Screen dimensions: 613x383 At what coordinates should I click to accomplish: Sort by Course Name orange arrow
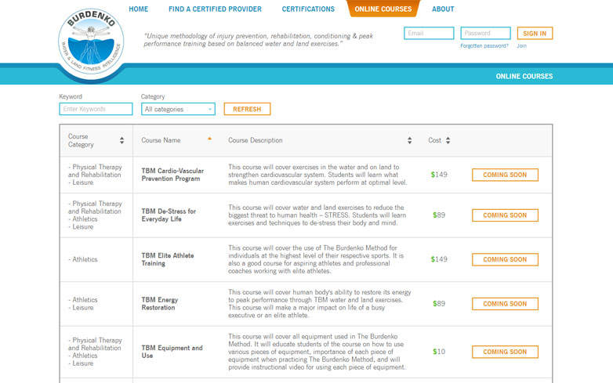[209, 139]
